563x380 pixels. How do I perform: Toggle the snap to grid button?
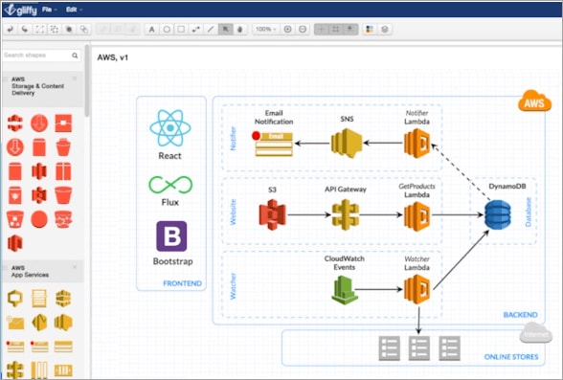pyautogui.click(x=336, y=30)
